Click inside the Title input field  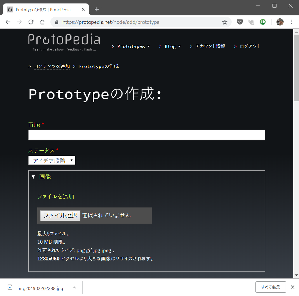point(146,135)
